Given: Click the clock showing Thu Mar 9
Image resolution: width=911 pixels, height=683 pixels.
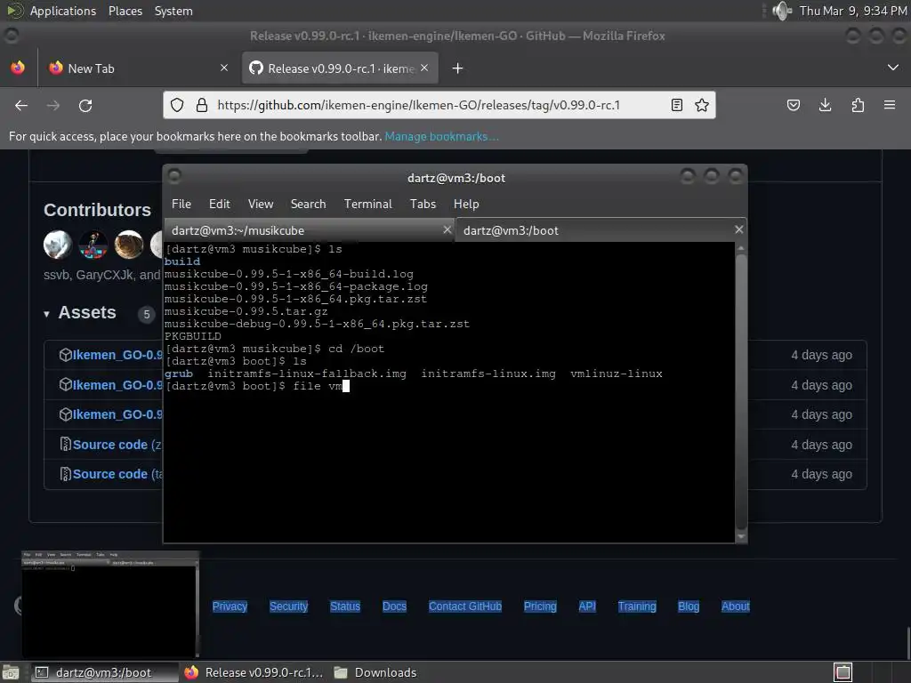Looking at the screenshot, I should (853, 11).
